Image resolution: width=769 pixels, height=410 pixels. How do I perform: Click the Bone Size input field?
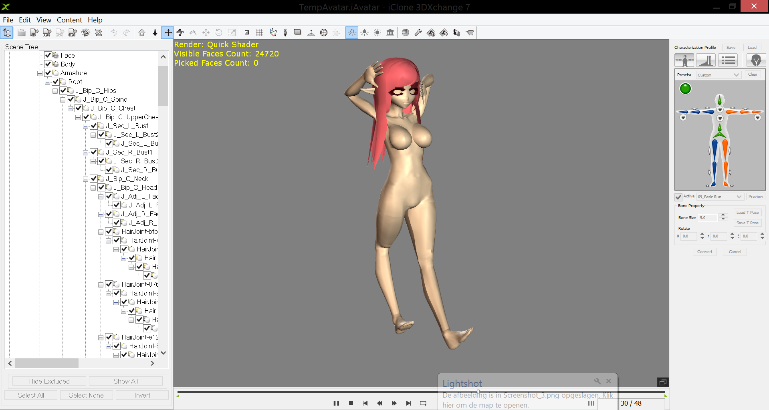pos(708,217)
